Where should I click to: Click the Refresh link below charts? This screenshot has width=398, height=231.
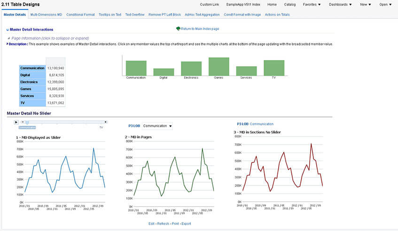[x=163, y=223]
